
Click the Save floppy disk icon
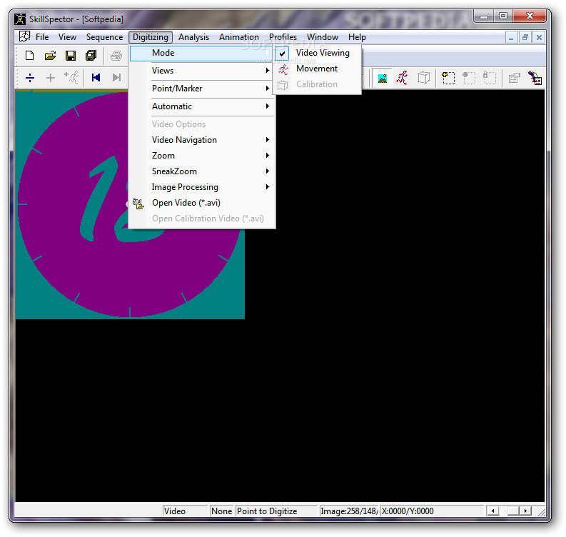[71, 56]
